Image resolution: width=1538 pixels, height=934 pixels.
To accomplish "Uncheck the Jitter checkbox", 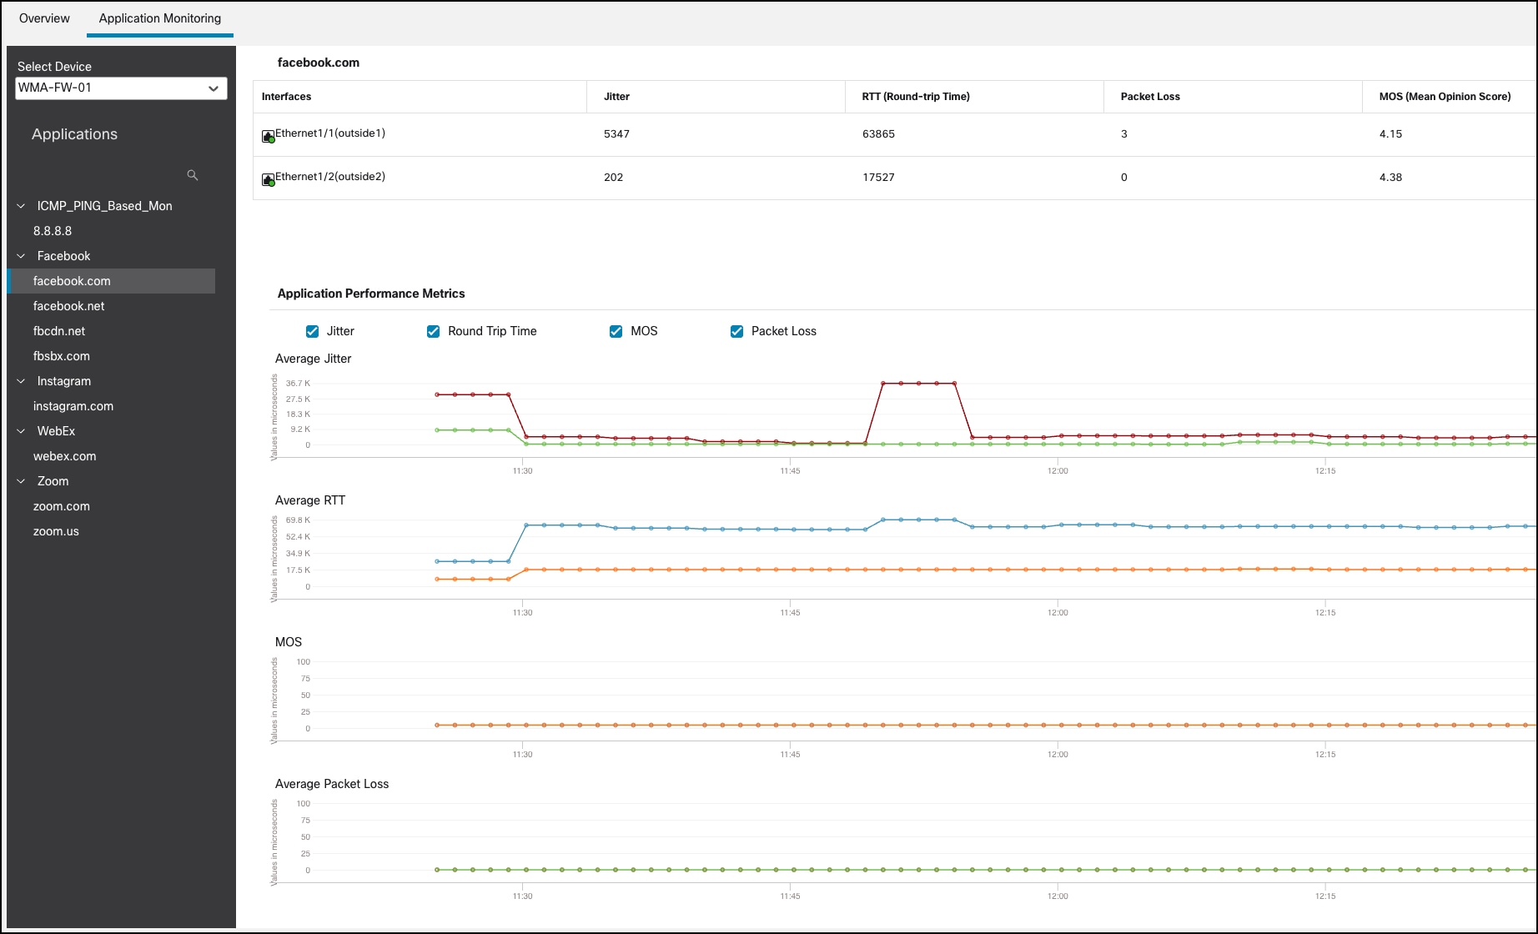I will (x=313, y=332).
